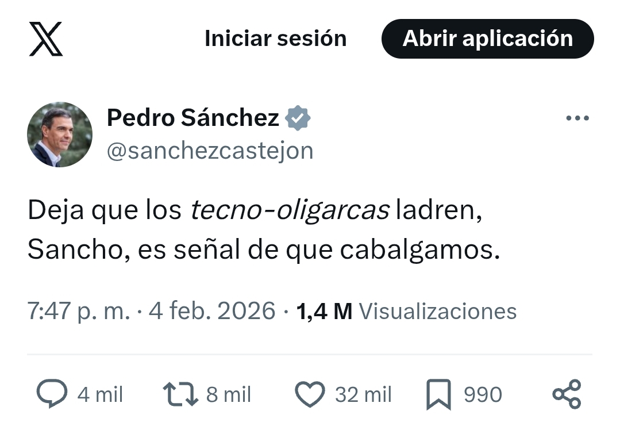The height and width of the screenshot is (445, 620).
Task: Click Iniciar sesión link
Action: (275, 39)
